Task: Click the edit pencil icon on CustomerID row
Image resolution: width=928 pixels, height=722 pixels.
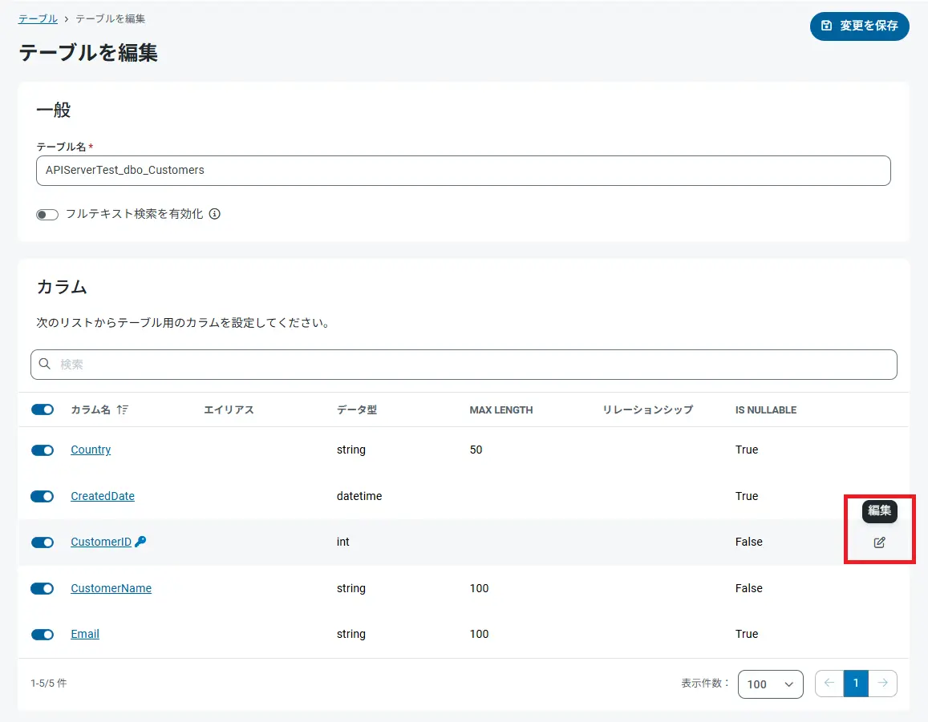Action: click(879, 543)
